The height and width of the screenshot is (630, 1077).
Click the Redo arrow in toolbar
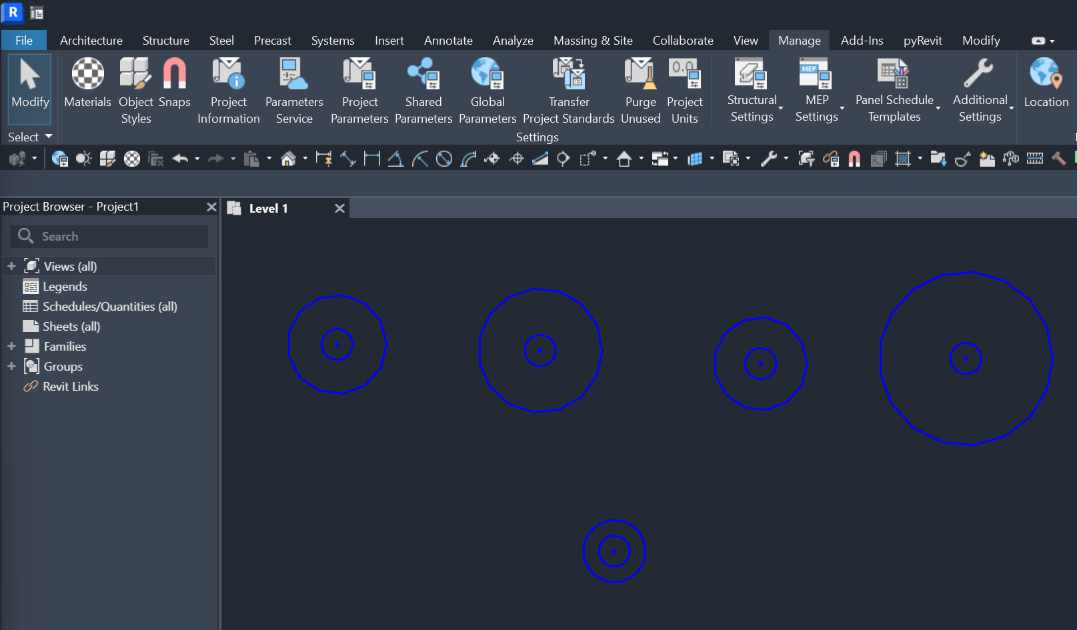[215, 159]
